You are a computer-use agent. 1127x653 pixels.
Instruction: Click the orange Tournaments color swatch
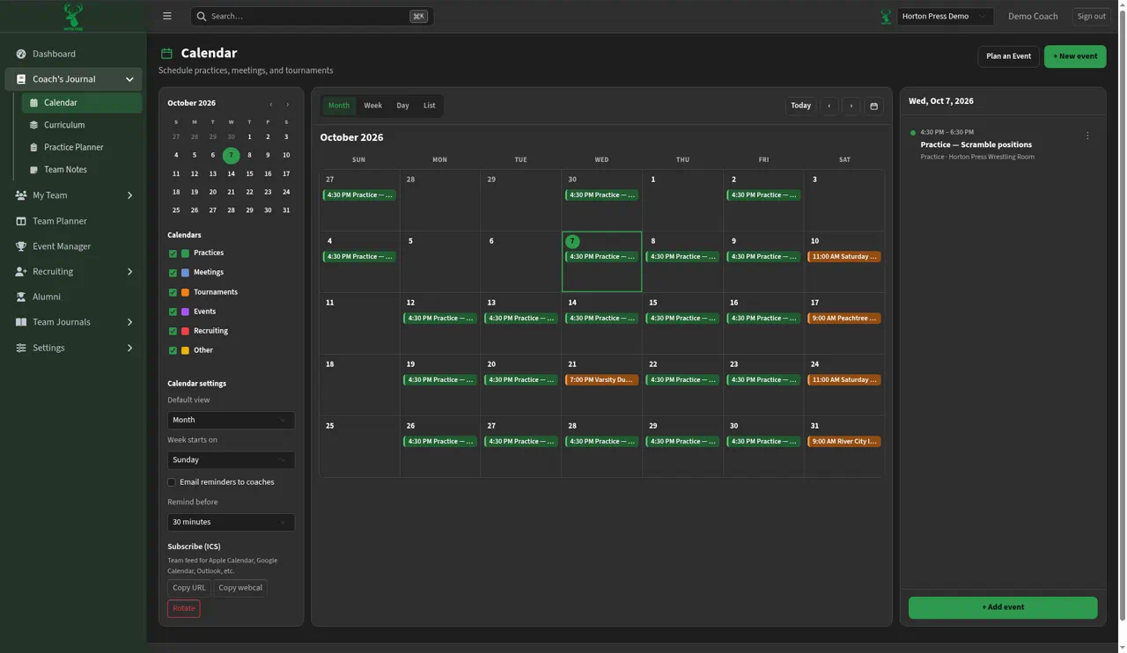coord(185,292)
